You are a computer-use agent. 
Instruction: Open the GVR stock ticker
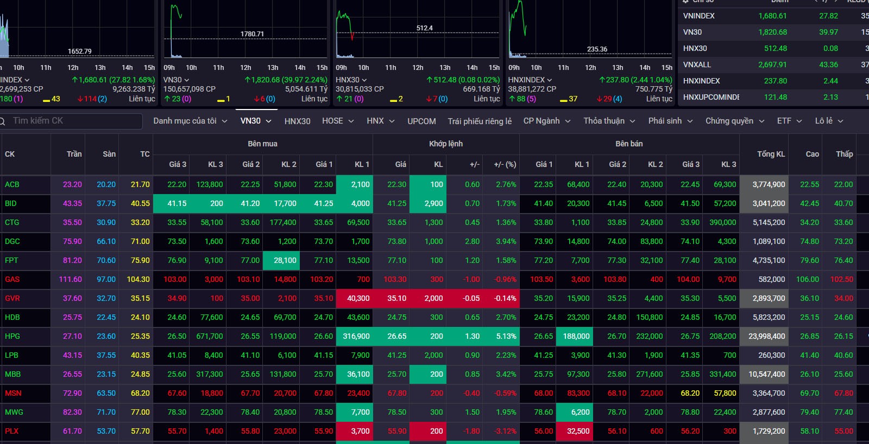pyautogui.click(x=12, y=298)
